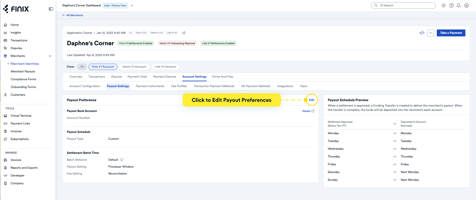Click Edit on Payout Preference
476x200 pixels.
click(311, 100)
